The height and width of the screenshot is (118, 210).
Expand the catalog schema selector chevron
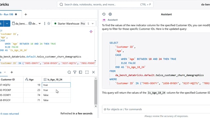point(40,24)
